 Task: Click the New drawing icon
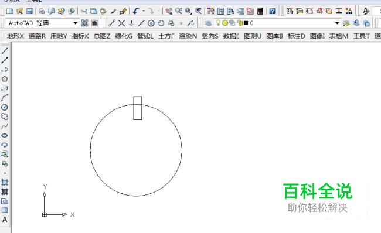click(10, 11)
